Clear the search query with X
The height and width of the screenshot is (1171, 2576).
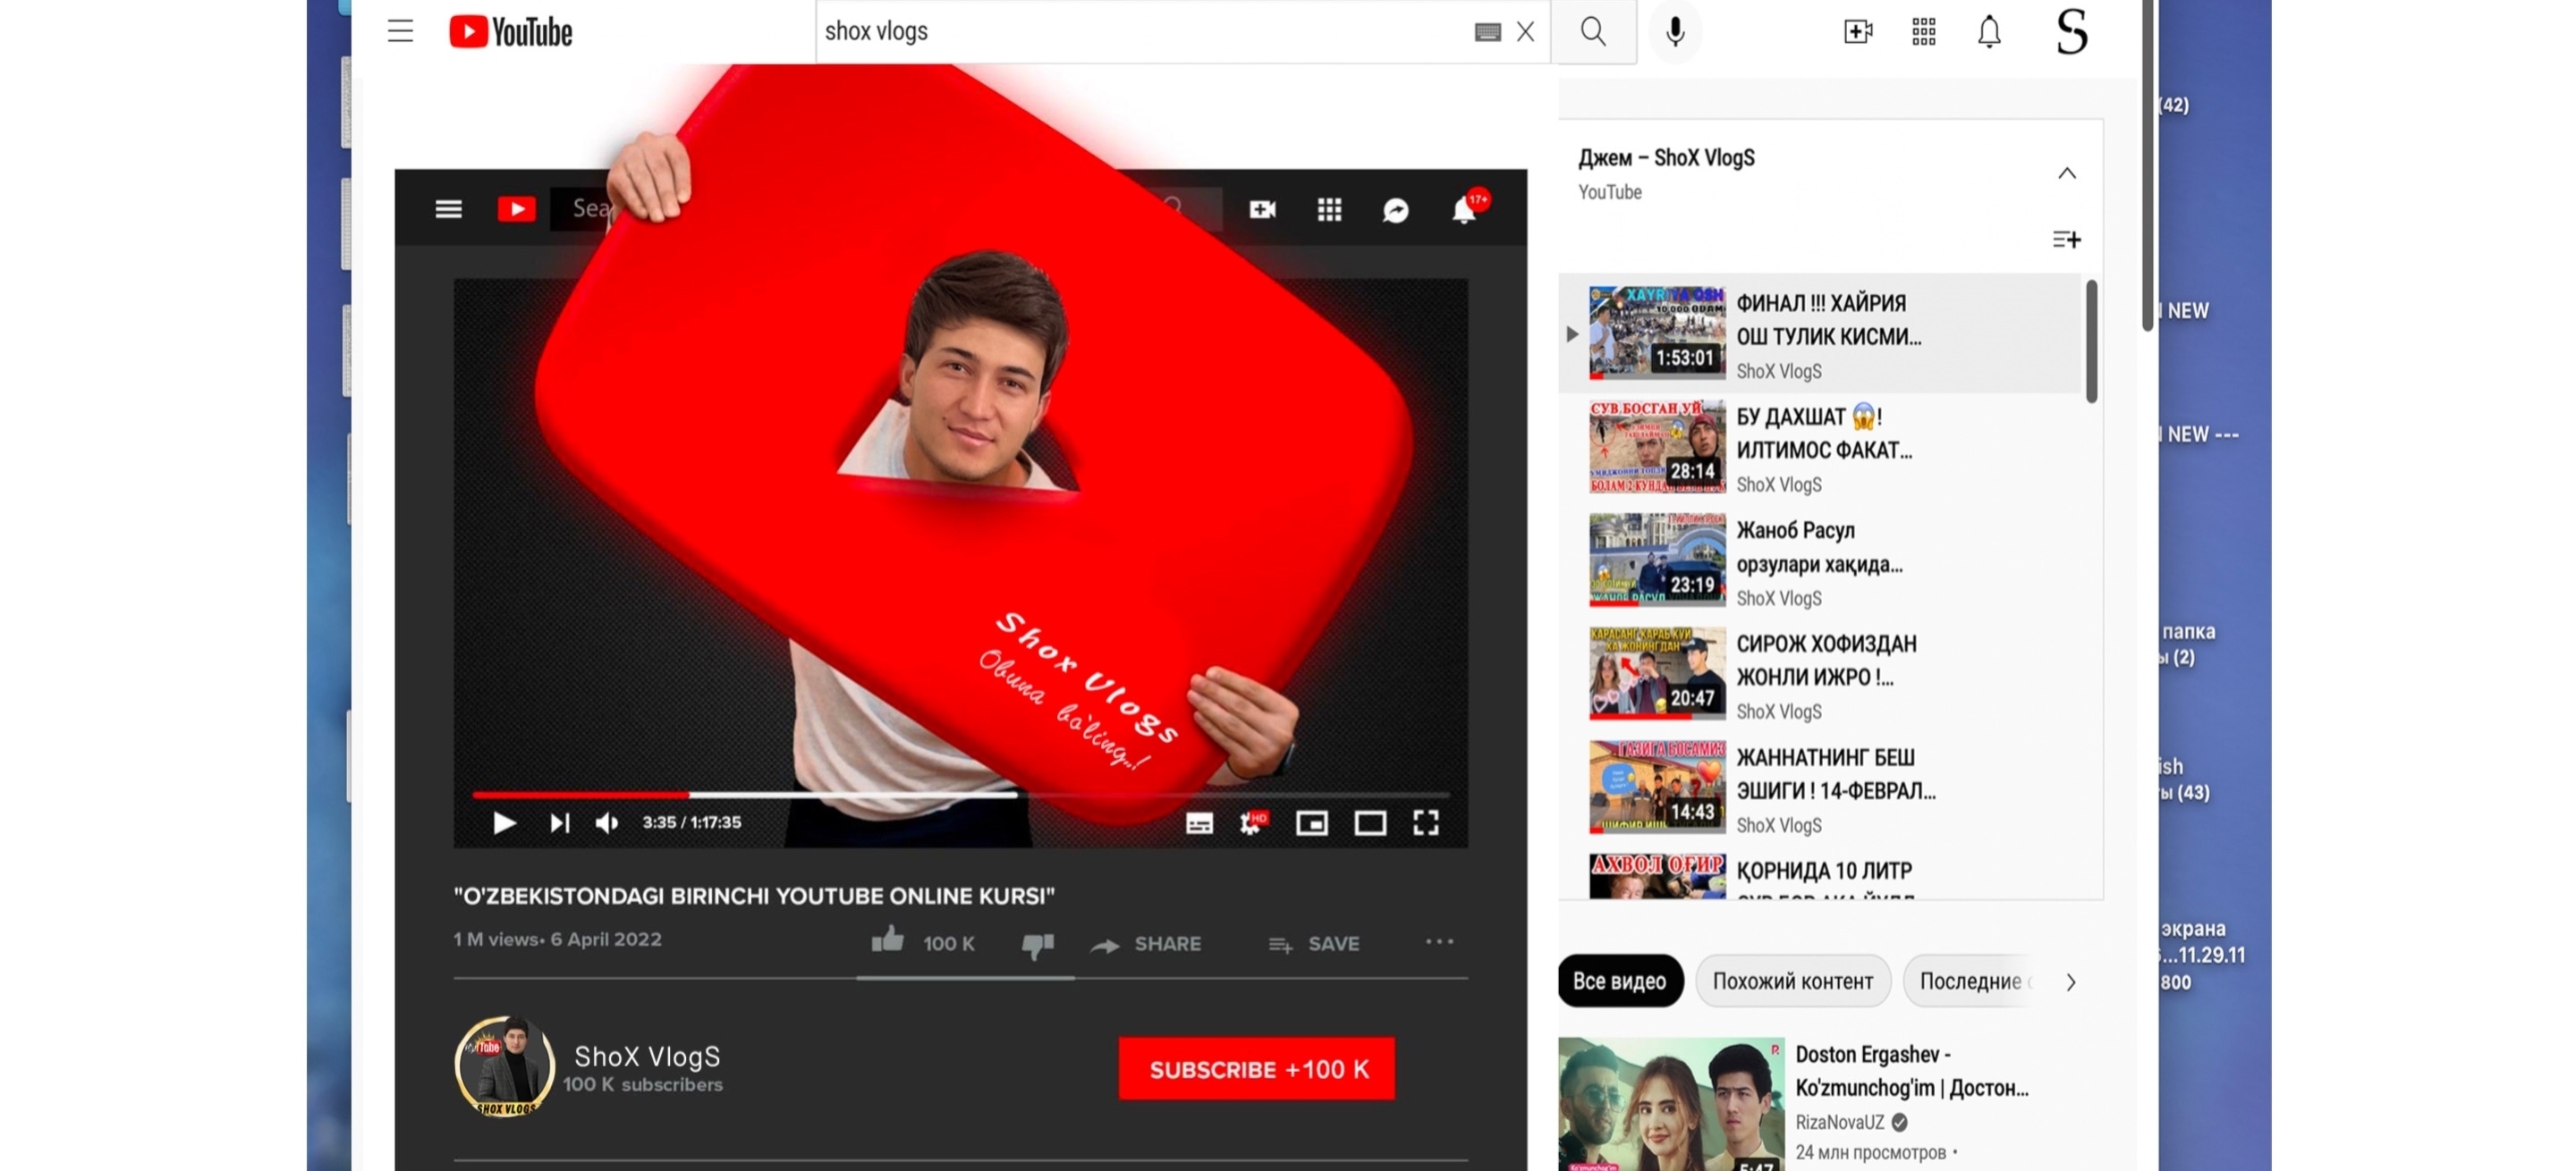coord(1525,32)
